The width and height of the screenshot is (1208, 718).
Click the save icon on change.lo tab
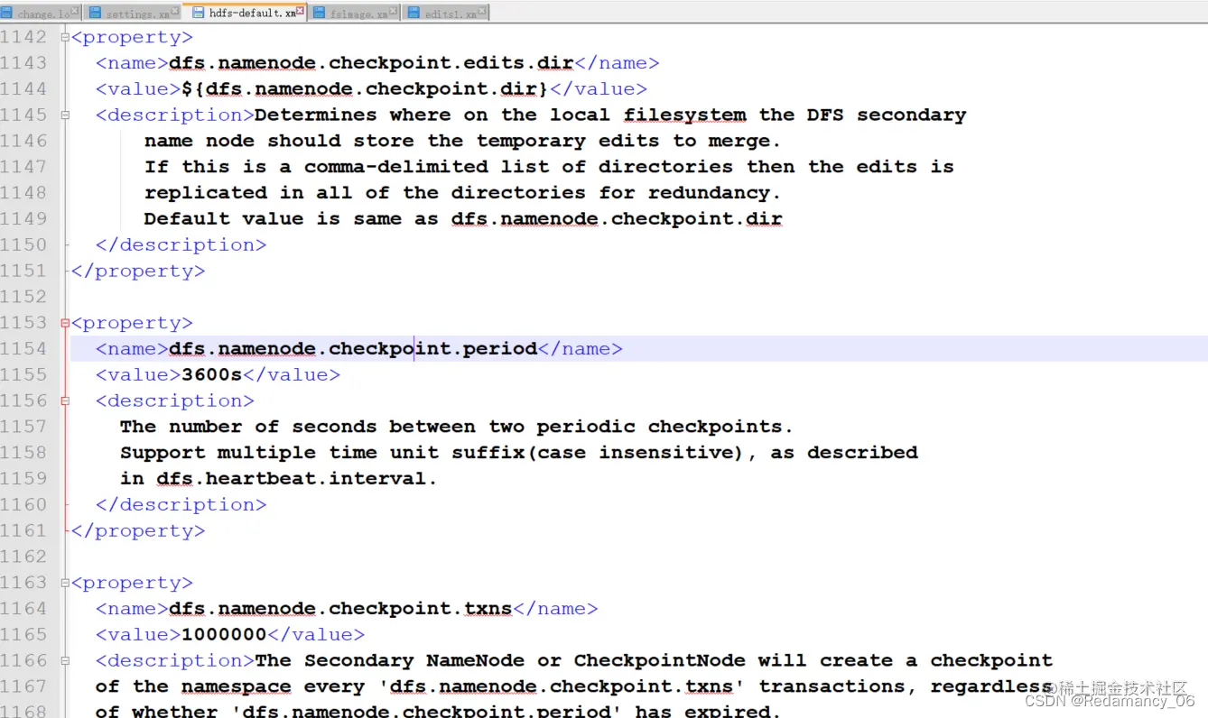(7, 13)
